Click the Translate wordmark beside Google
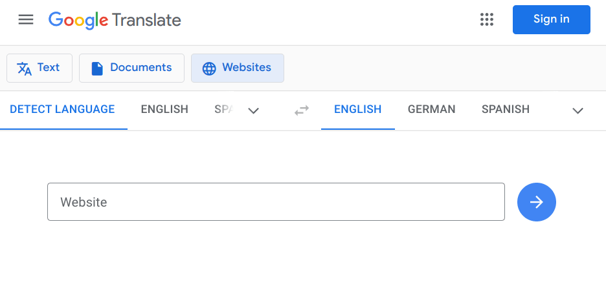606x286 pixels. pyautogui.click(x=146, y=20)
